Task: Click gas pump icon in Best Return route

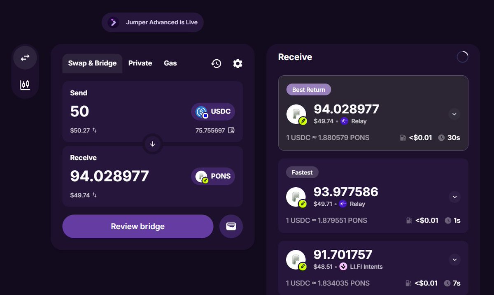Action: 403,138
